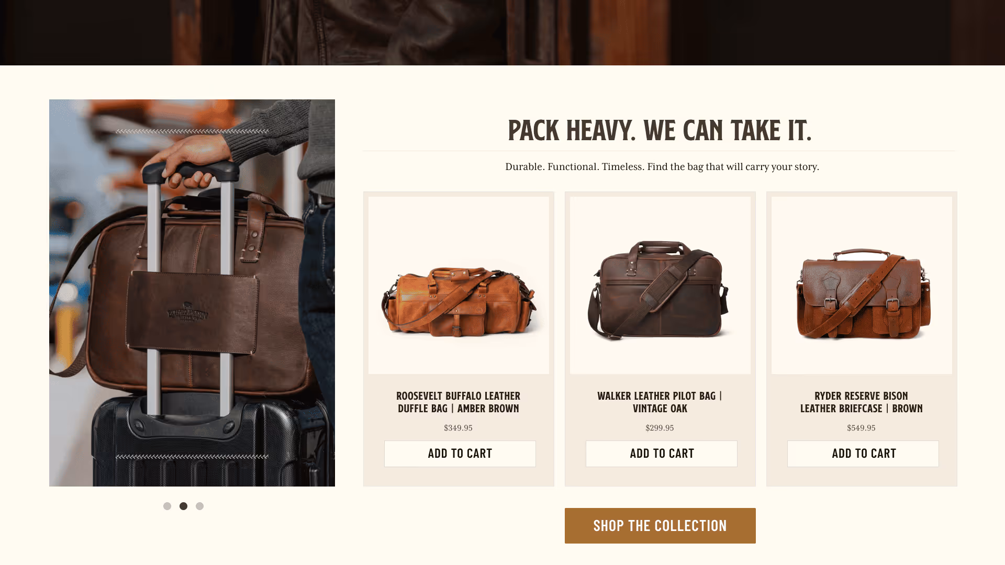Image resolution: width=1005 pixels, height=565 pixels.
Task: Click the dark hero banner image at top
Action: tap(502, 32)
